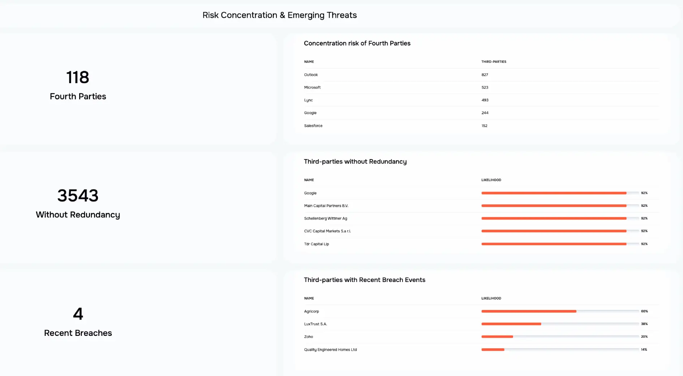Open the Salesforce fourth-party row
The width and height of the screenshot is (683, 376).
point(313,126)
